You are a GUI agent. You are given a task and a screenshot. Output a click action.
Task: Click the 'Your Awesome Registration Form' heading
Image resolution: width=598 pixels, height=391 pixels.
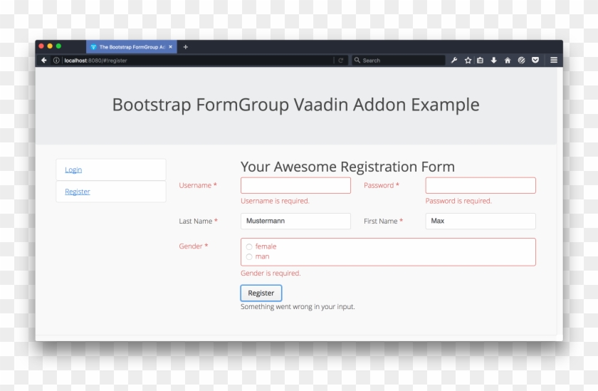pos(348,167)
